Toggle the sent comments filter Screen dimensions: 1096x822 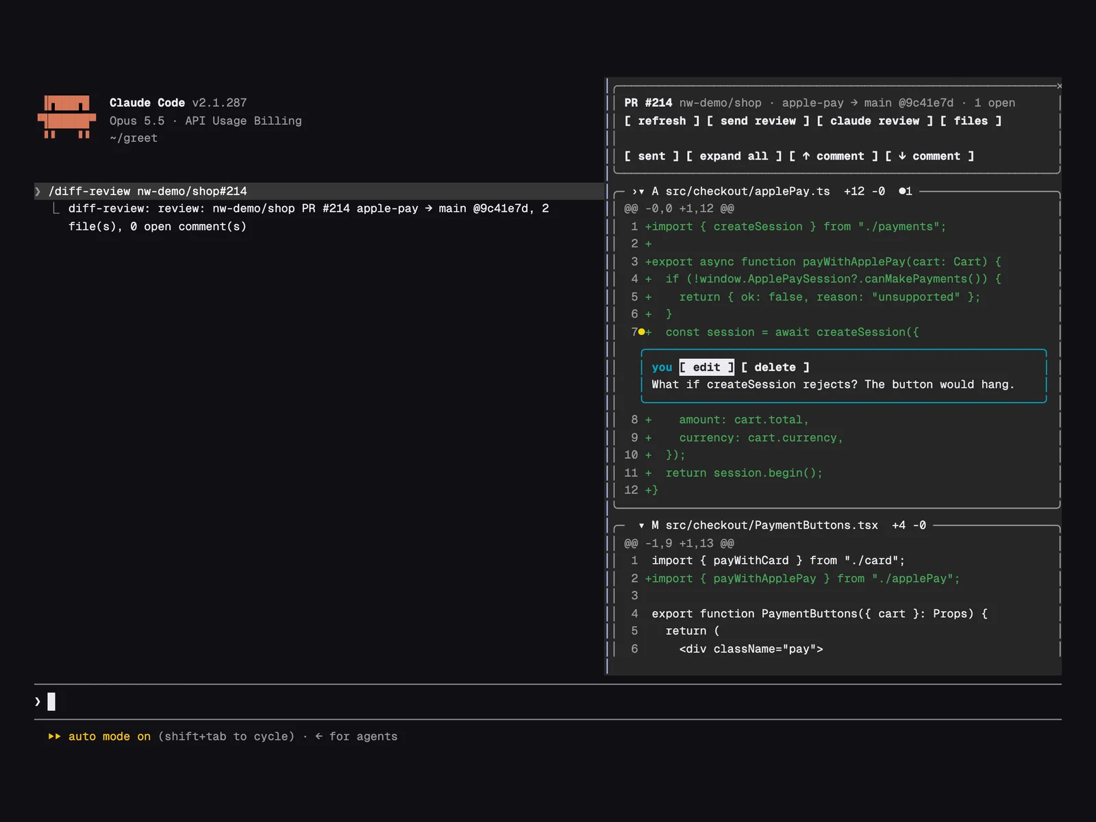click(x=651, y=156)
